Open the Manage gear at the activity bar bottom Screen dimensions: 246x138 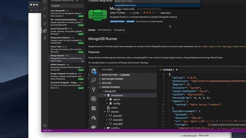45,125
